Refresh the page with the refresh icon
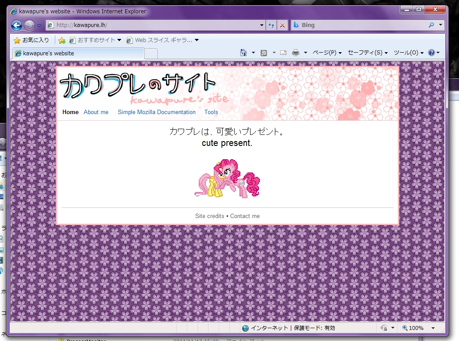The height and width of the screenshot is (341, 459). [x=271, y=25]
